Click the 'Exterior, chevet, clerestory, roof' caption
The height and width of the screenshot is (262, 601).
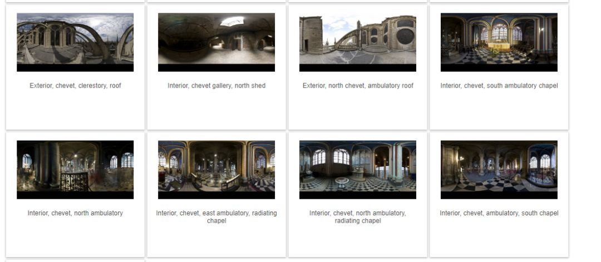click(75, 85)
